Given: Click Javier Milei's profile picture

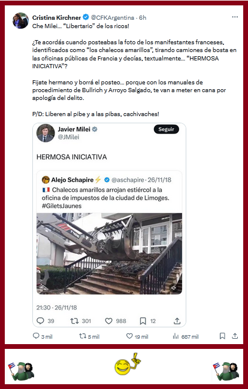Looking at the screenshot, I should pyautogui.click(x=46, y=133).
